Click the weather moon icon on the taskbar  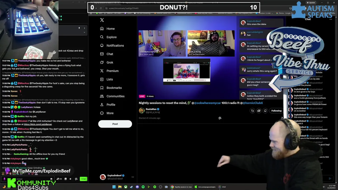click(4, 187)
